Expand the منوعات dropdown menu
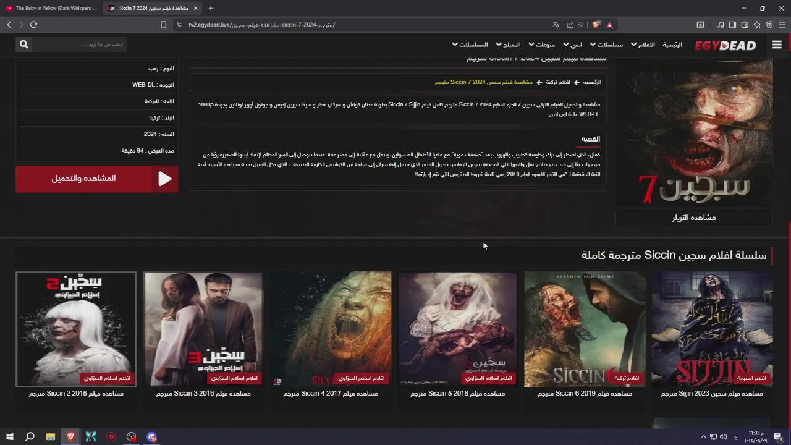Viewport: 791px width, 445px height. [x=542, y=44]
